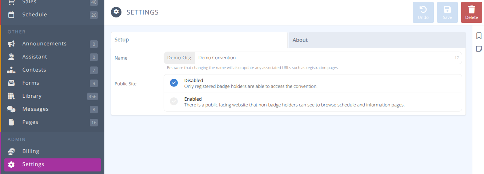Click the Forms inbox icon

pos(11,83)
